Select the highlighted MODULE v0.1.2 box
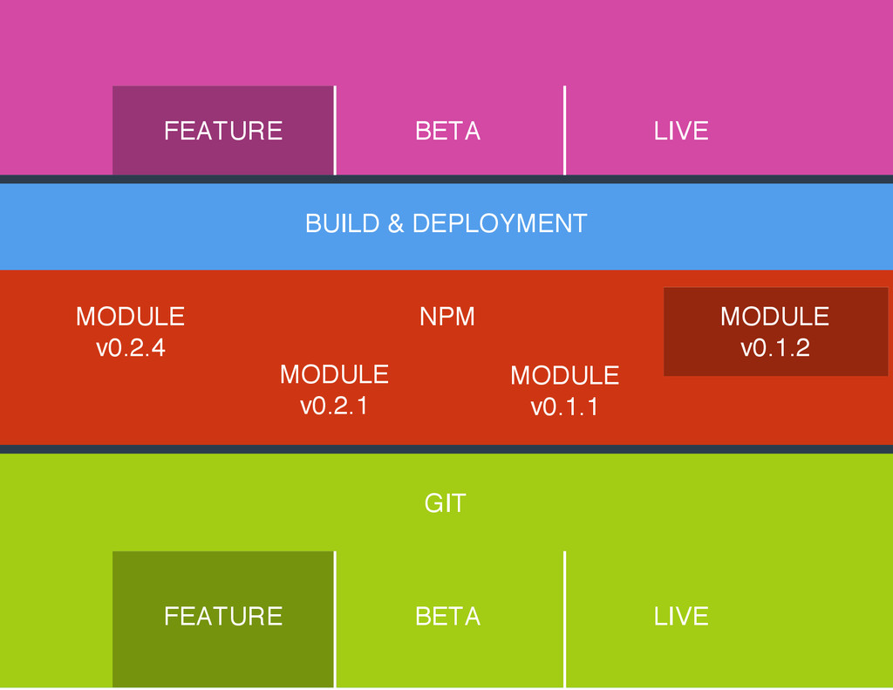Image resolution: width=893 pixels, height=690 pixels. [x=775, y=331]
